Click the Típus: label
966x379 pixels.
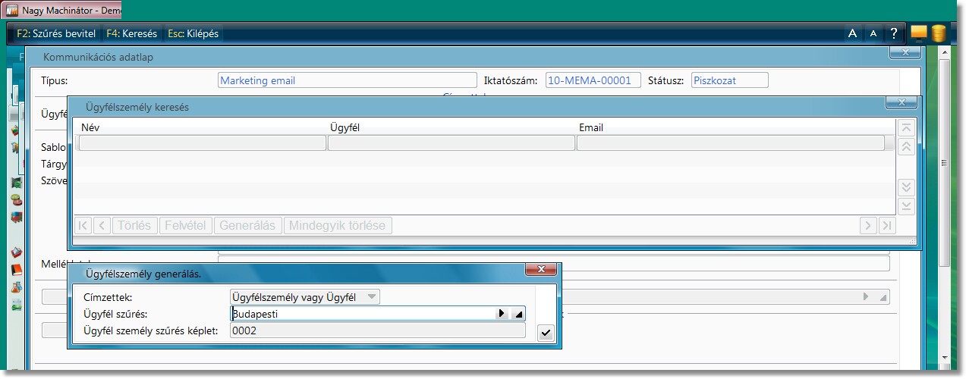(55, 80)
